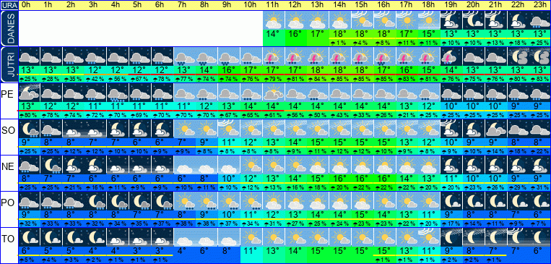Select the TO 8h fog cloud icon
The image size is (551, 264).
[x=207, y=237]
